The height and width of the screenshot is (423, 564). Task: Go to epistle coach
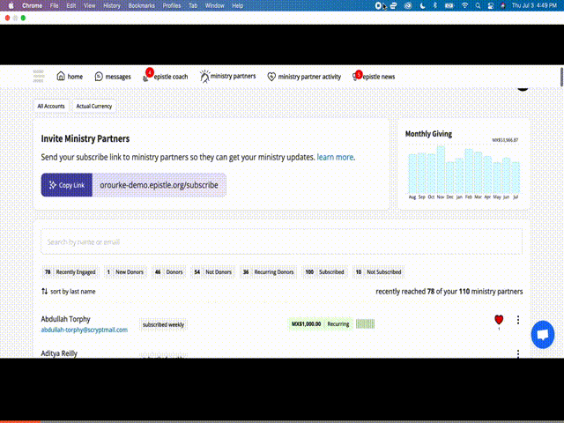(x=165, y=77)
